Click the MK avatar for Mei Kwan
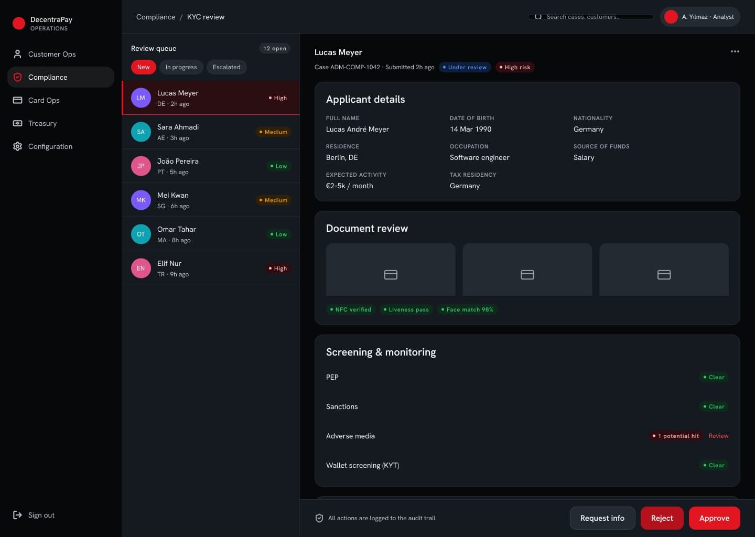The width and height of the screenshot is (755, 537). click(141, 200)
